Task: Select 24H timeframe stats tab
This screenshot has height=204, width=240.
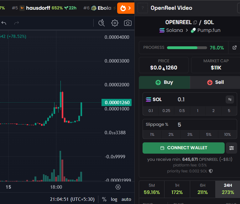Action: point(228,189)
